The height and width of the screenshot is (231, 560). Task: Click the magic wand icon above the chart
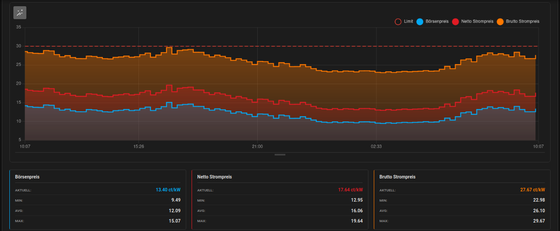coord(20,13)
